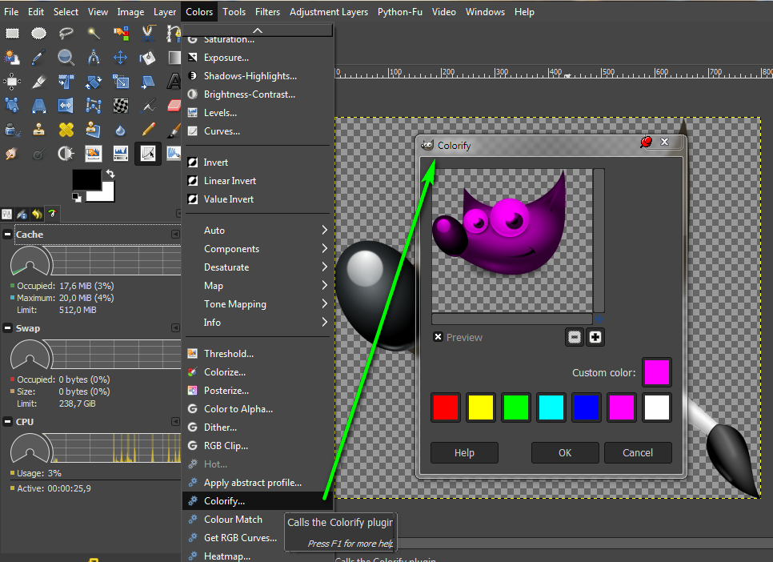773x562 pixels.
Task: Open the Python-Fu menu
Action: click(x=400, y=12)
